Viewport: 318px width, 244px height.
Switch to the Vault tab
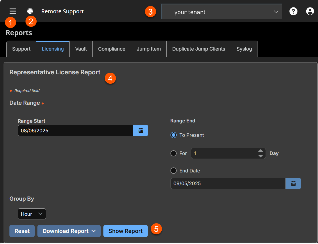(81, 49)
